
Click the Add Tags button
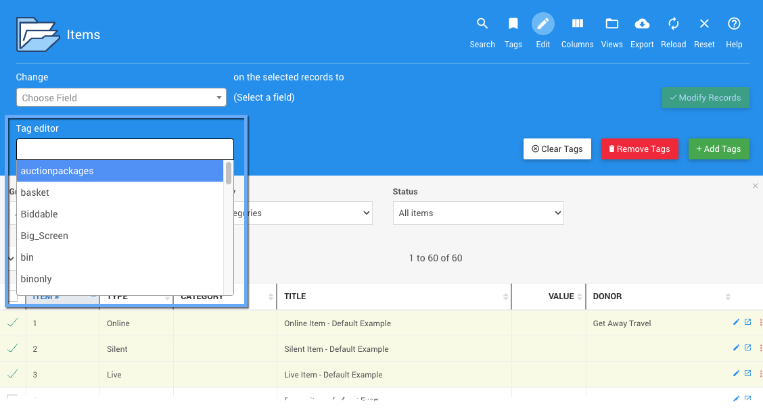click(x=718, y=149)
